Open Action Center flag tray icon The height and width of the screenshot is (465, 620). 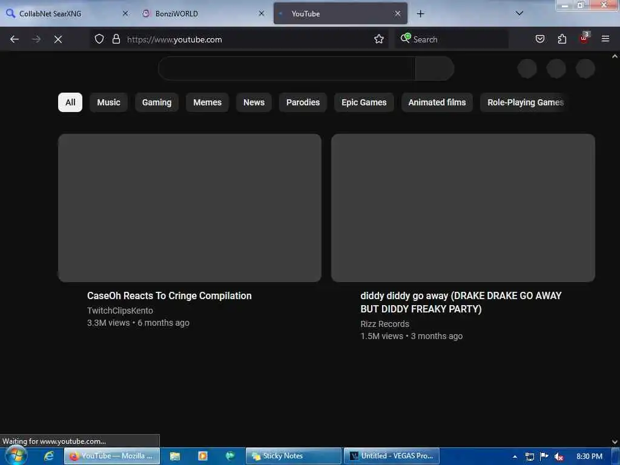(544, 457)
